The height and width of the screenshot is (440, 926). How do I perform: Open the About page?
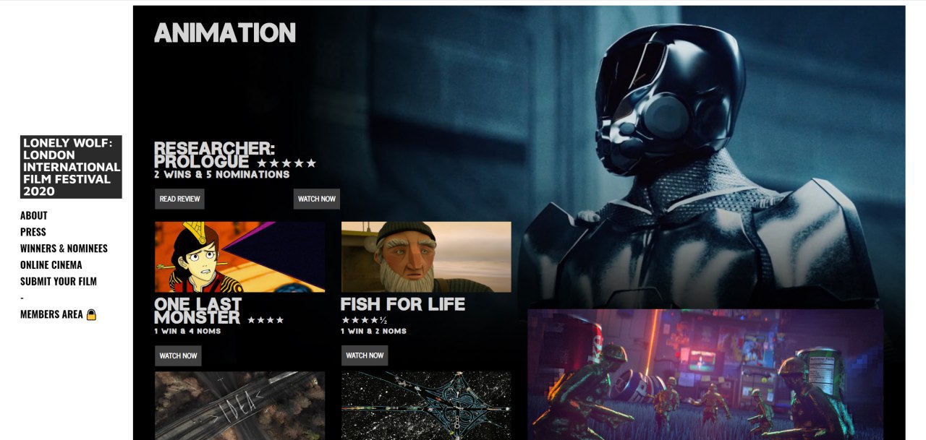click(34, 215)
